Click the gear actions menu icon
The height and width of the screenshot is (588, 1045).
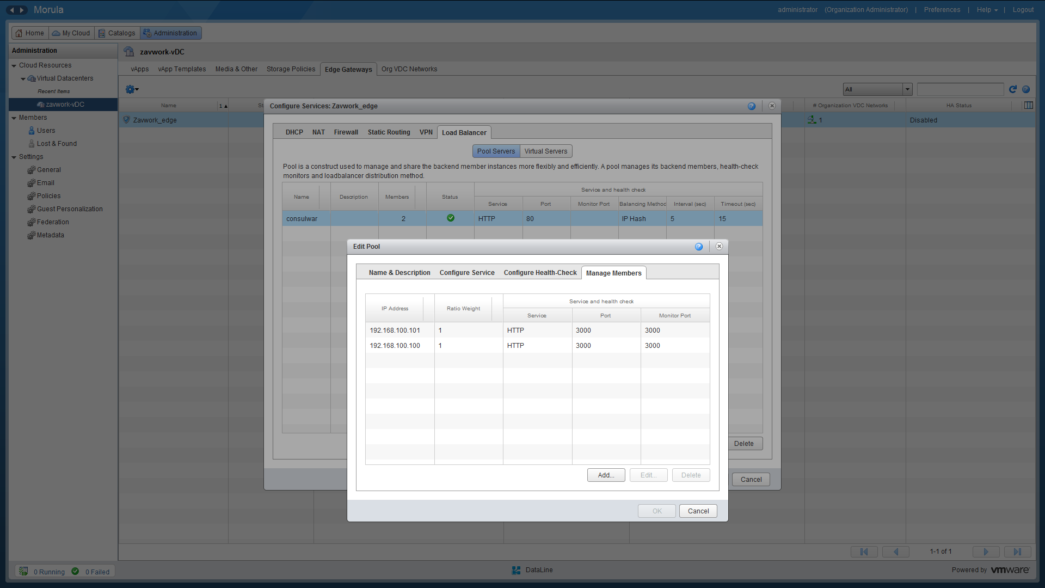click(x=131, y=89)
